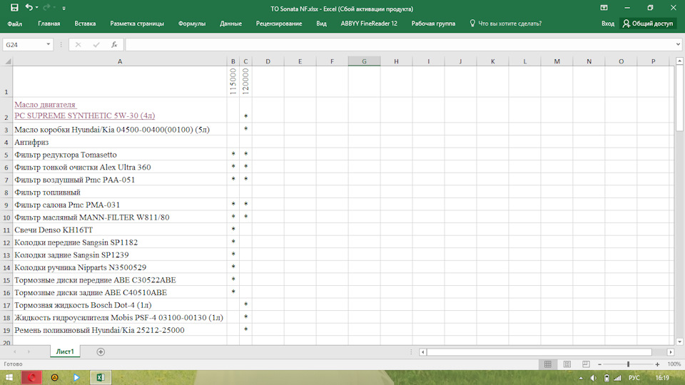Zoom out with the minus button
This screenshot has height=385, width=685.
tap(600, 364)
